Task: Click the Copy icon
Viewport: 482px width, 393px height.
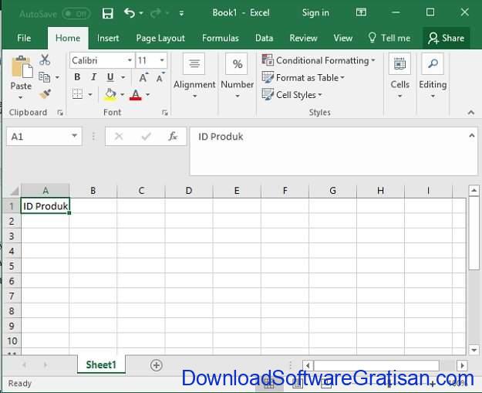Action: pyautogui.click(x=45, y=77)
